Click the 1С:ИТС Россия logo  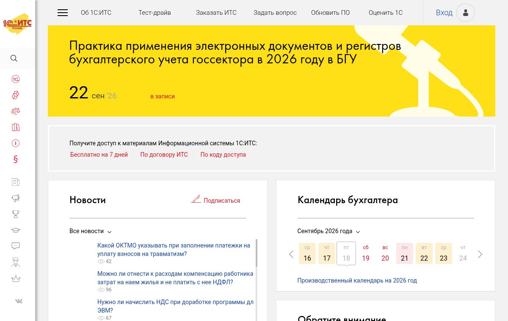point(17,24)
